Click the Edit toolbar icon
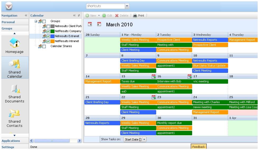The image size is (259, 150). click(x=104, y=16)
